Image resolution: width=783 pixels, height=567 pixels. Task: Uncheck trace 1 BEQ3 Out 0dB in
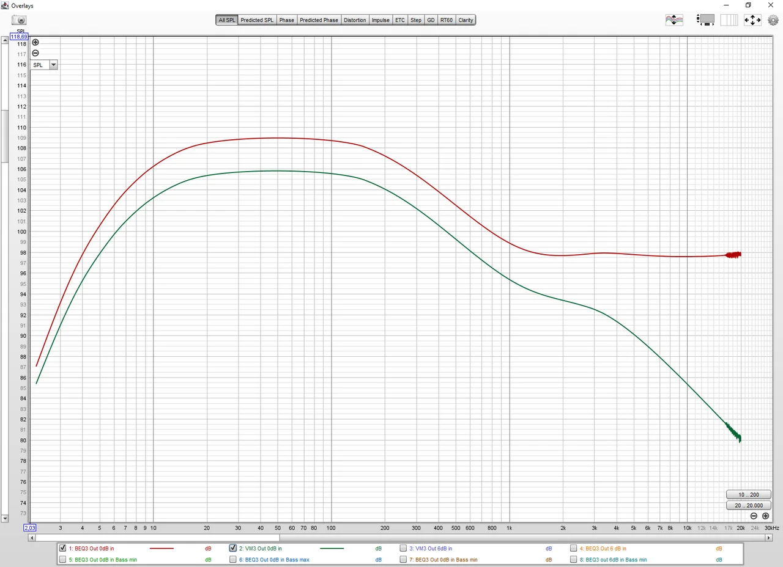coord(63,548)
